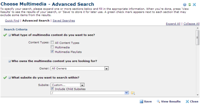201x107 pixels.
Task: Click green check mark beside subsite section
Action: (5, 78)
